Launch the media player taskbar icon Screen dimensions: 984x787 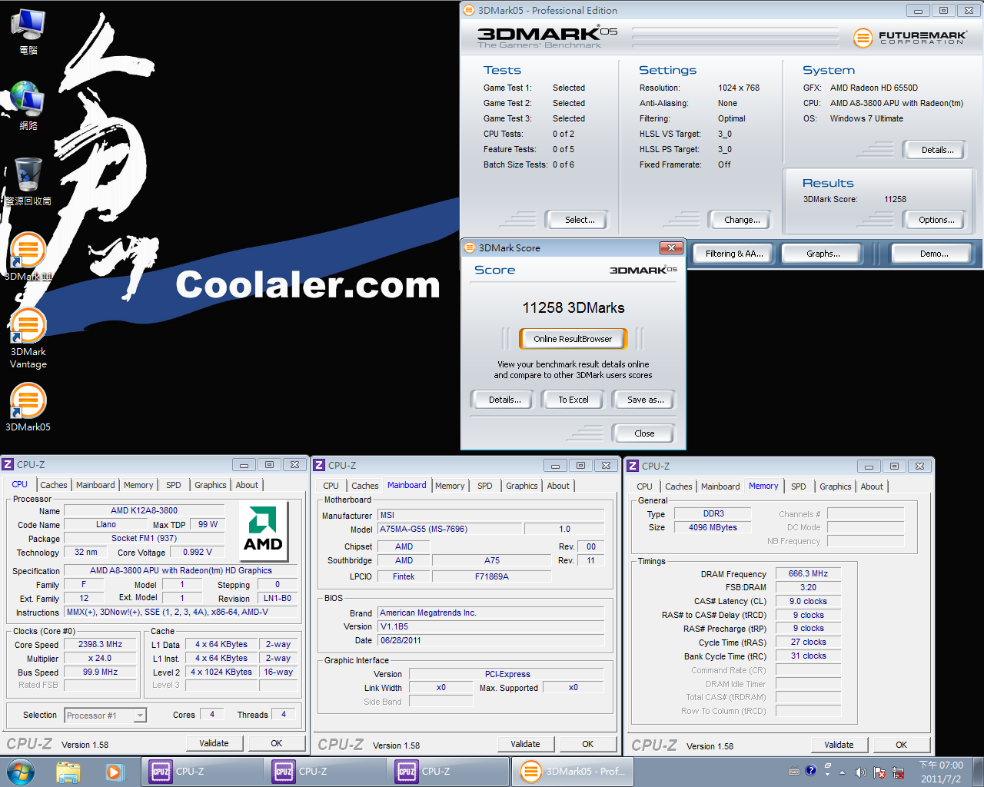[x=115, y=772]
